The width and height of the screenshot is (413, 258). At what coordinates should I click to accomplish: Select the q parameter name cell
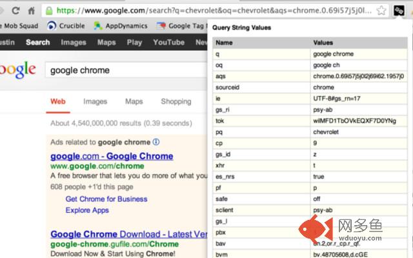261,54
